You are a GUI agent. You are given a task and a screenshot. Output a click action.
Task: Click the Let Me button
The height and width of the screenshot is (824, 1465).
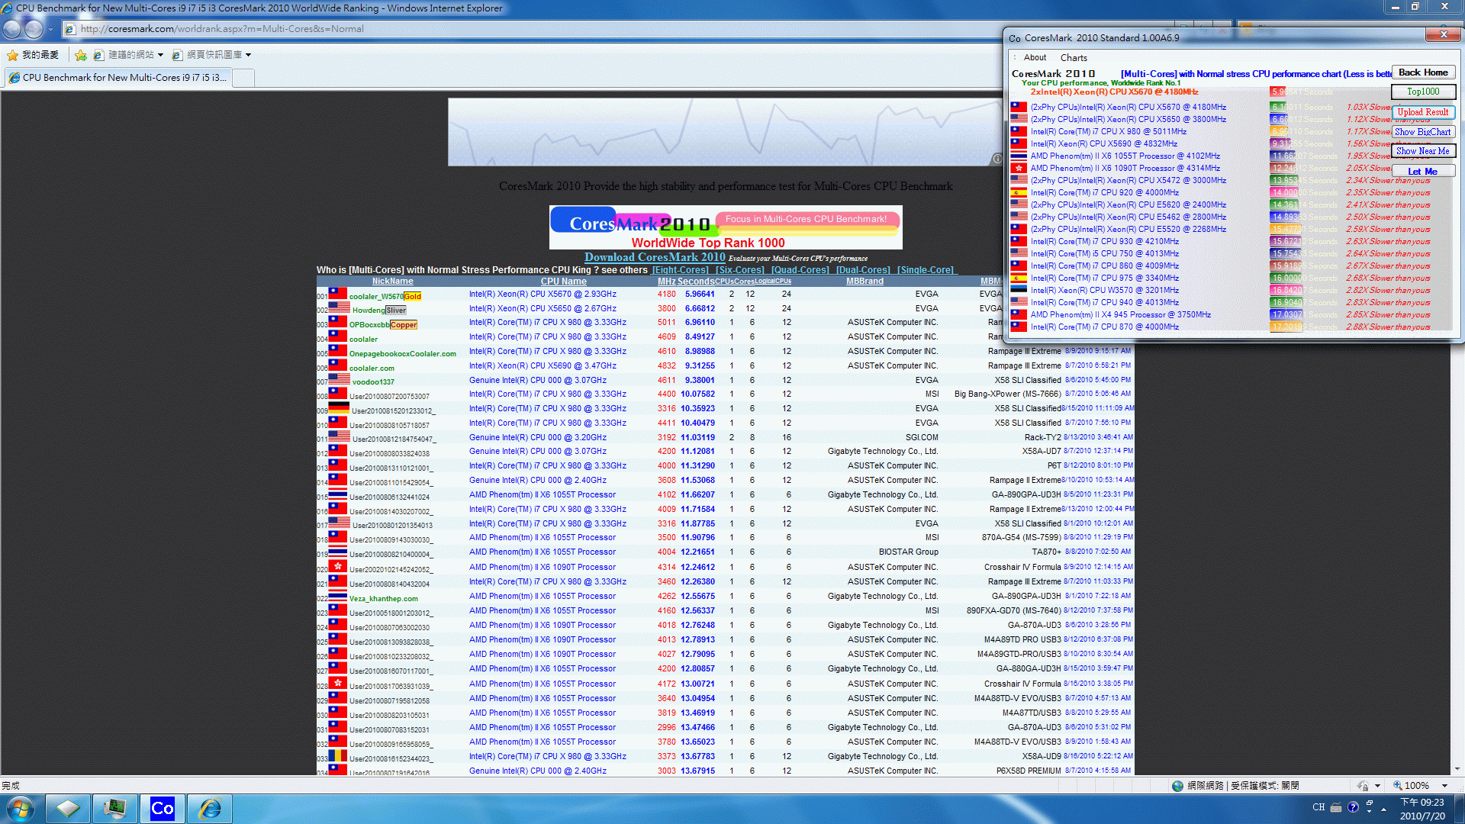pyautogui.click(x=1423, y=171)
